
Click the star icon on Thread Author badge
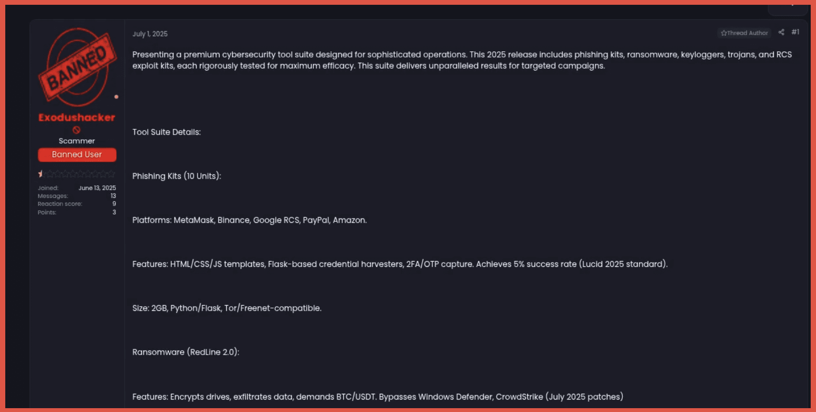723,33
